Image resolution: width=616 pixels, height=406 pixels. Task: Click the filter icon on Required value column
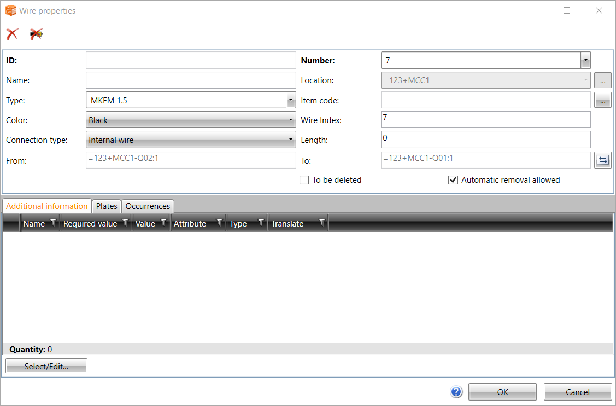click(125, 223)
